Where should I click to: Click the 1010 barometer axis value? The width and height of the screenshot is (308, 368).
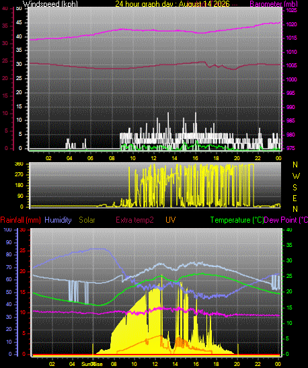291,52
